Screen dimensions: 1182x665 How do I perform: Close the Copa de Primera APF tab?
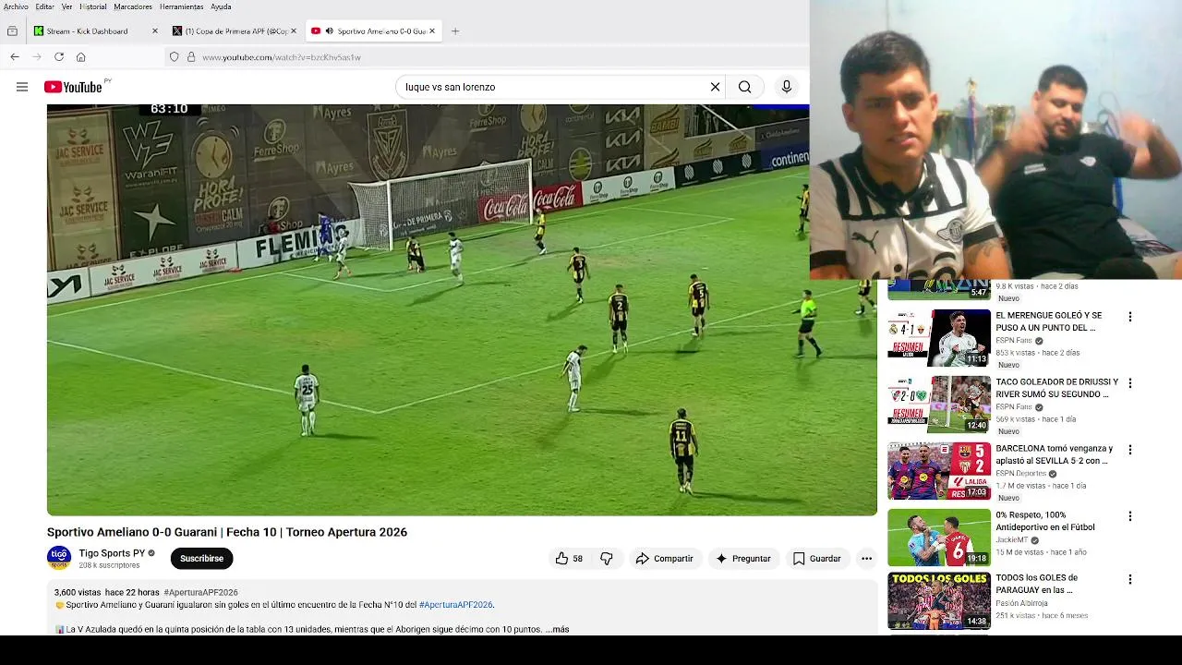click(x=294, y=31)
